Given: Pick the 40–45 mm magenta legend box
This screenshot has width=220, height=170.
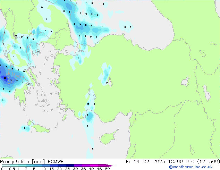Looking at the screenshot, I should pos(94,165).
